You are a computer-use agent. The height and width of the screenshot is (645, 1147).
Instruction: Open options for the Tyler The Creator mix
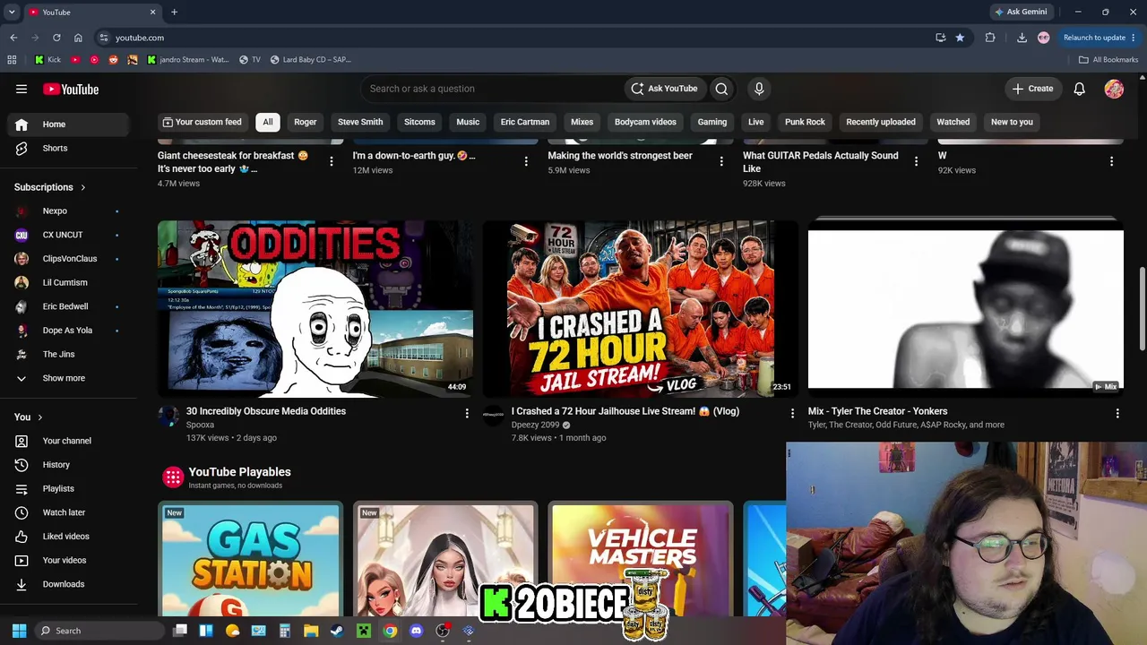coord(1117,413)
